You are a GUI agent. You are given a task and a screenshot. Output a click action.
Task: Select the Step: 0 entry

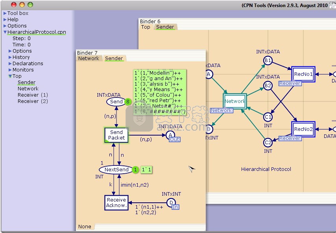click(x=21, y=38)
